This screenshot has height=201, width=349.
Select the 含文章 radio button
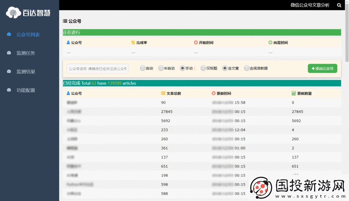225,68
